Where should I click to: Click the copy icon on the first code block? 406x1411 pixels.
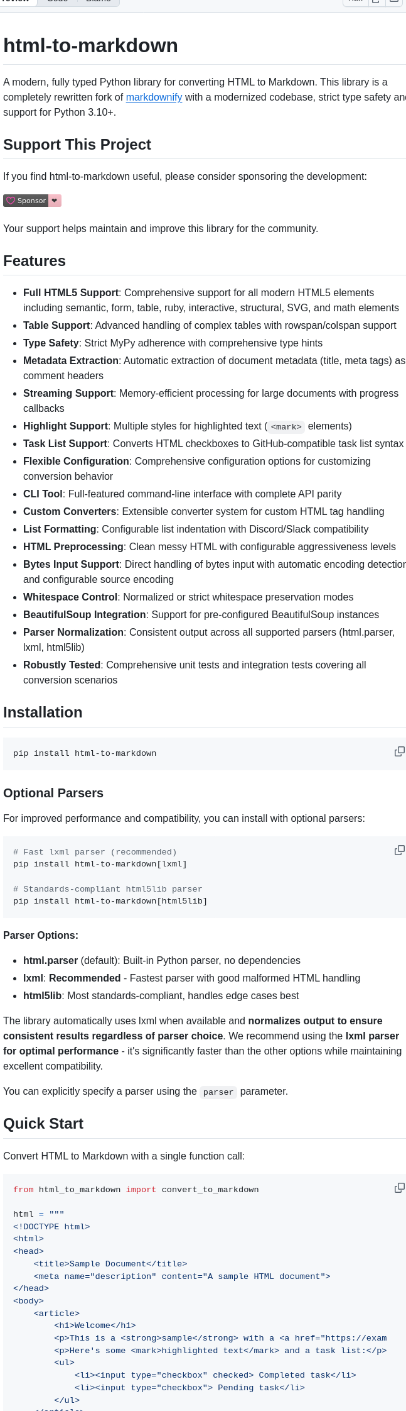(400, 752)
